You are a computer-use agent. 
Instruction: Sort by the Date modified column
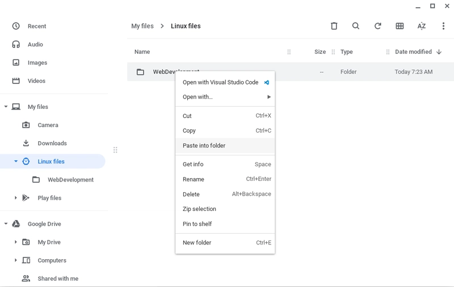(413, 52)
